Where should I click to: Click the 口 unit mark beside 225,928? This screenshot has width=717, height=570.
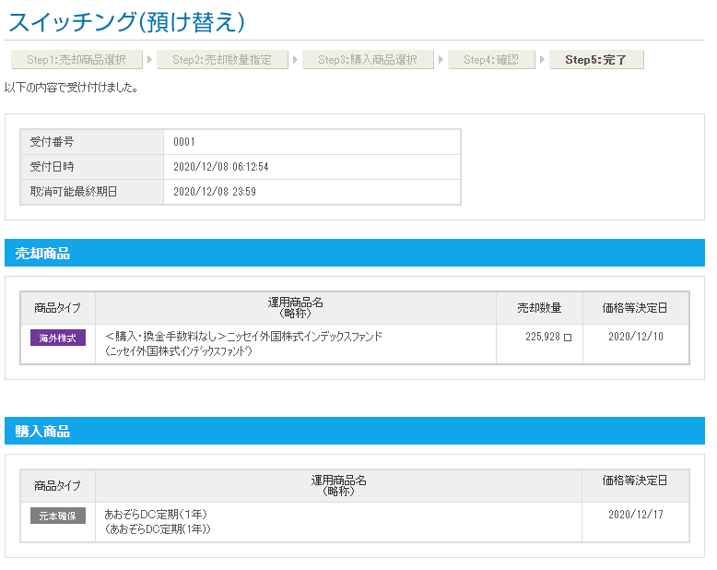pyautogui.click(x=568, y=338)
